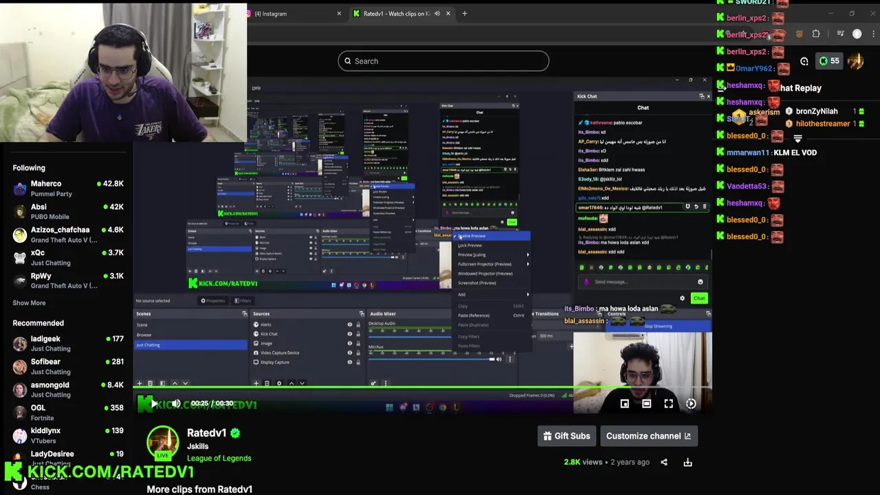
Task: Remove selected scene with Scenes trash icon
Action: 151,383
